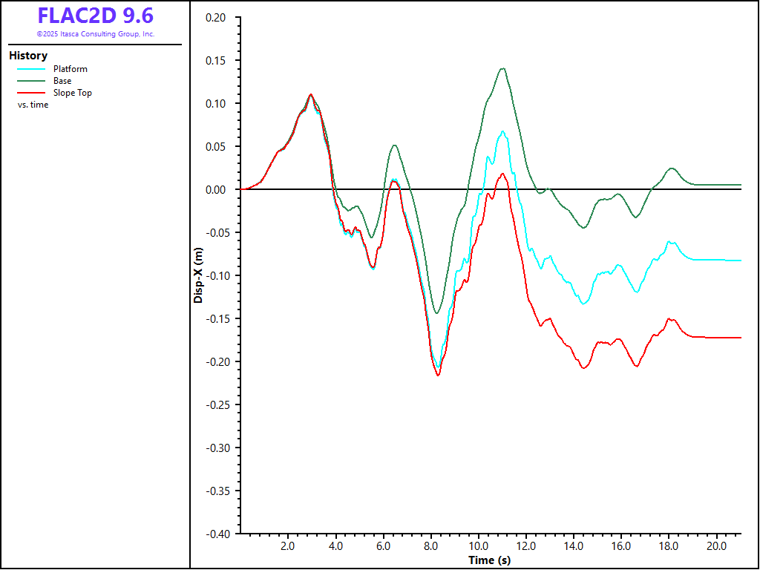Select the Base legend label

(x=62, y=81)
